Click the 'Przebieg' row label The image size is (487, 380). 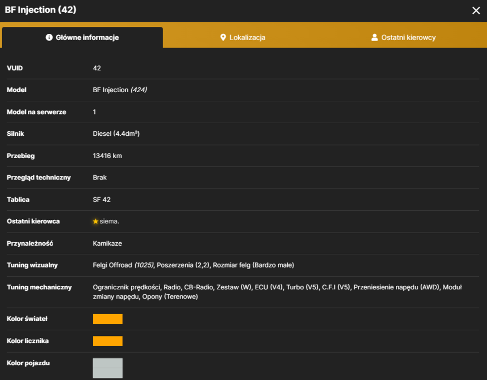click(21, 156)
